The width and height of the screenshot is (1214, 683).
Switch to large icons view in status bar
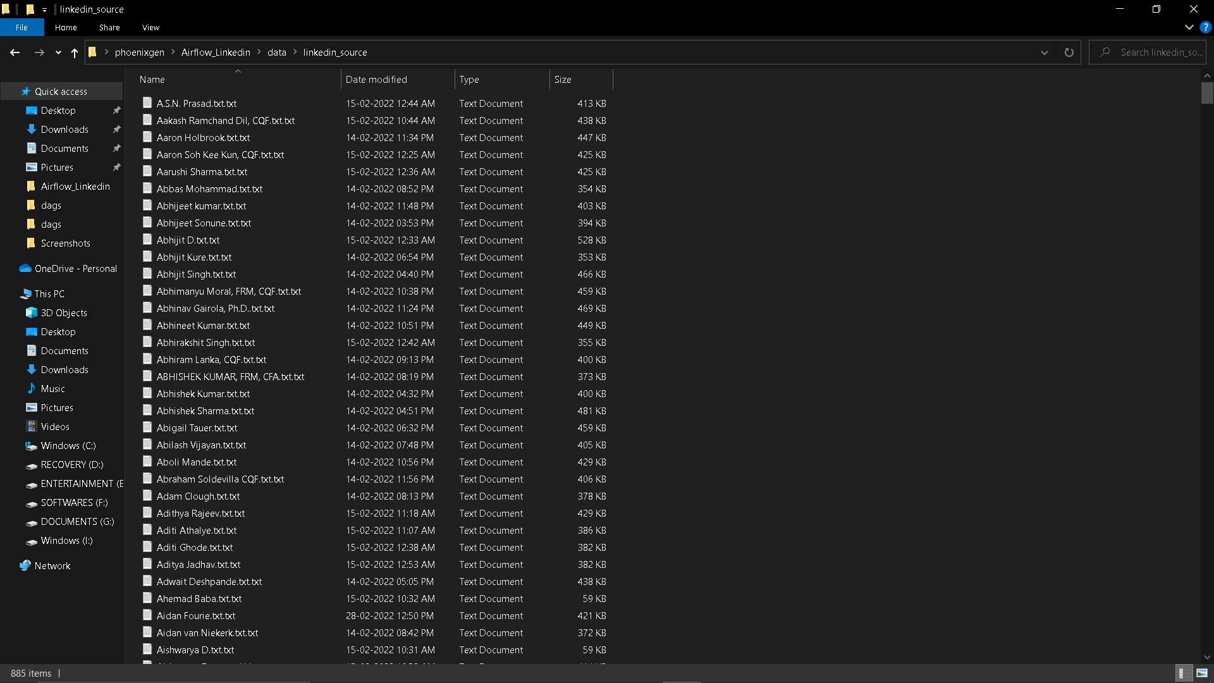(x=1201, y=673)
